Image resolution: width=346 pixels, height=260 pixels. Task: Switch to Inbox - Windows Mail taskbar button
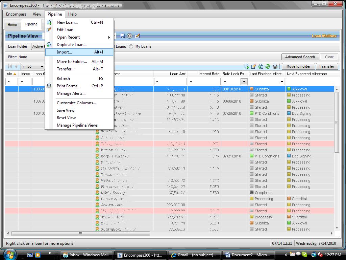tap(86, 255)
